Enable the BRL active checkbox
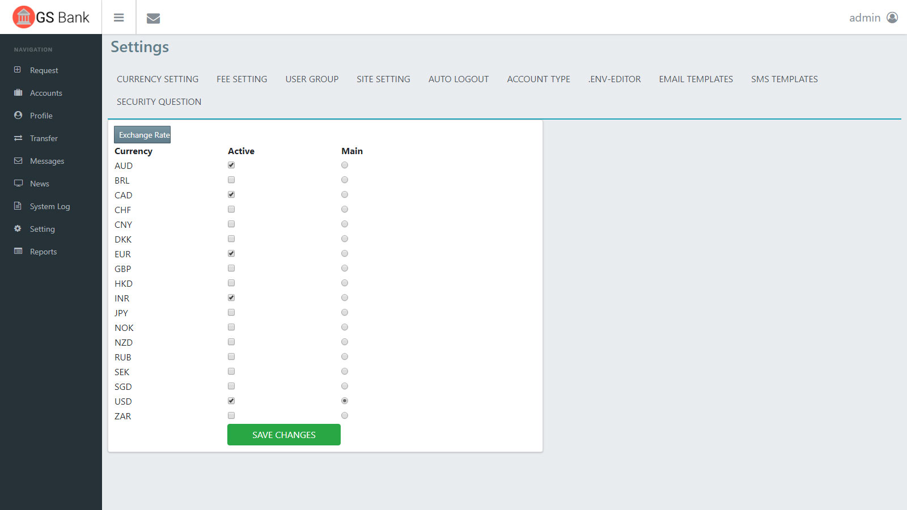Screen dimensions: 907x510 tap(231, 180)
